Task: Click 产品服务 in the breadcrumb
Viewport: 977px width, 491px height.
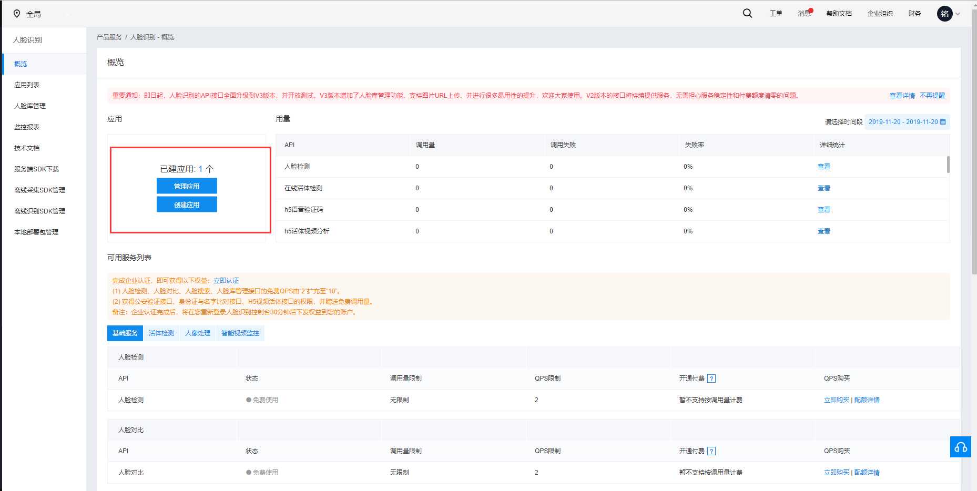Action: [109, 37]
